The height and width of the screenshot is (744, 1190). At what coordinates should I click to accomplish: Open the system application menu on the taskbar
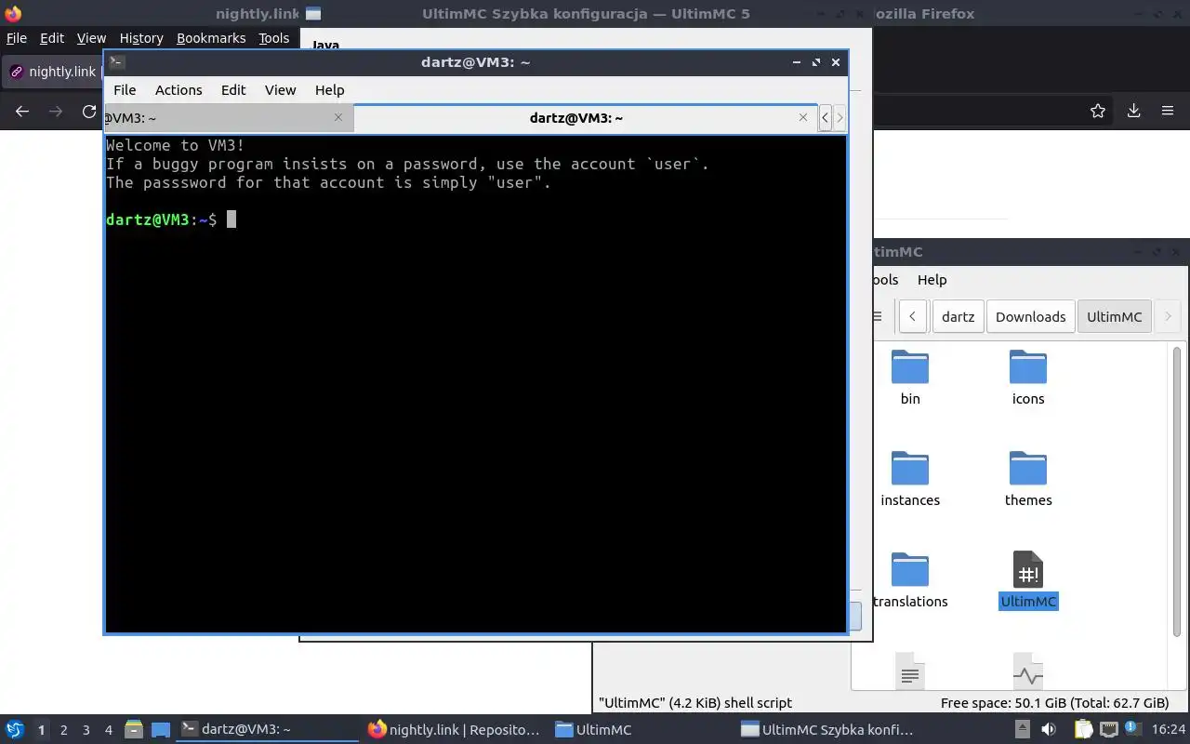point(15,729)
